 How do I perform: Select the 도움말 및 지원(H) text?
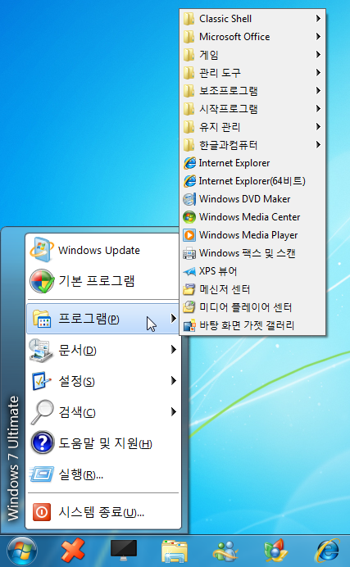[x=105, y=443]
